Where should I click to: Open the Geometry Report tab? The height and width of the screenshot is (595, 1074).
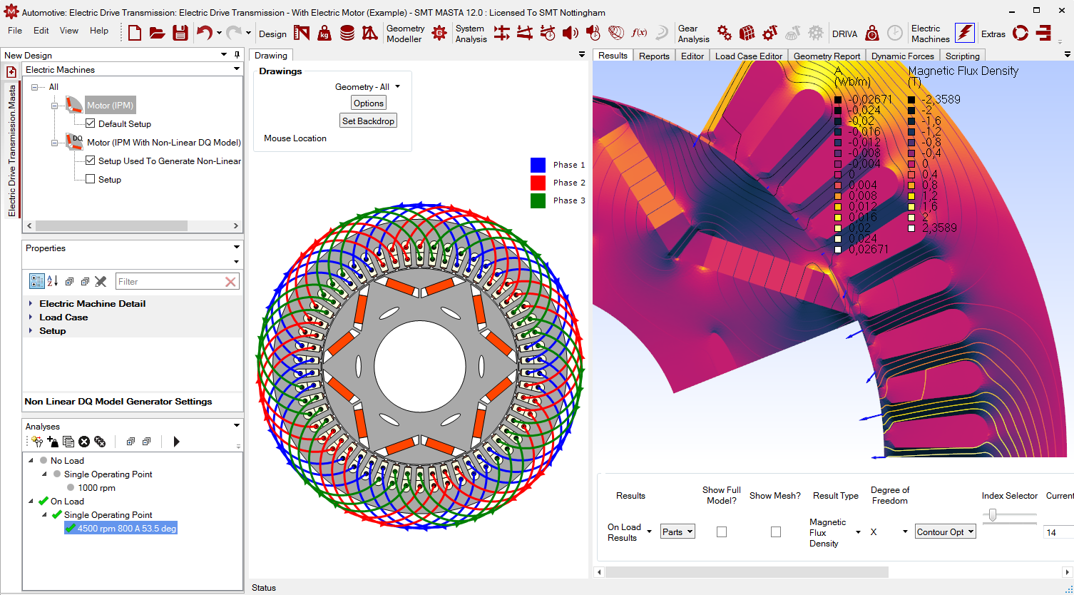827,56
